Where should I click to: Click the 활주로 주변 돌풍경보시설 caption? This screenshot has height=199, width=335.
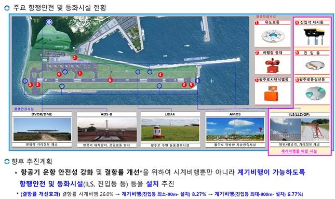[x=170, y=145]
